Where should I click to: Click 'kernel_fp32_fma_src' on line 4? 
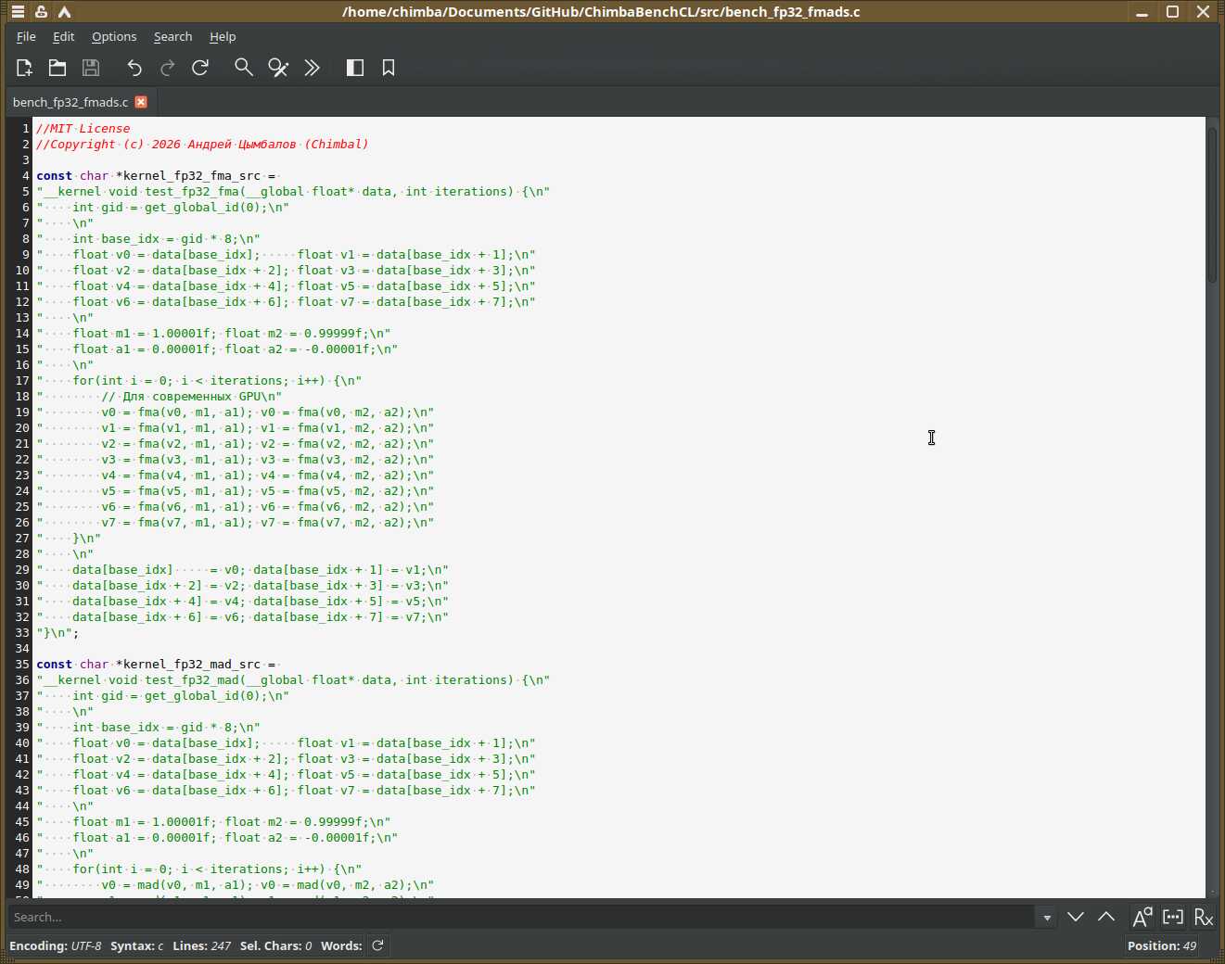[x=192, y=175]
